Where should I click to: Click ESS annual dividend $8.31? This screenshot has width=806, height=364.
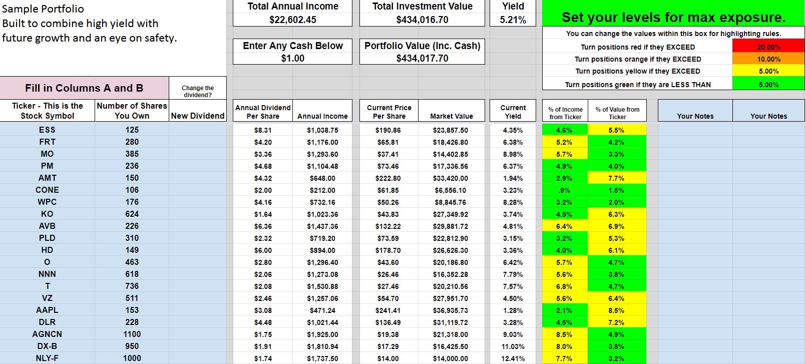pyautogui.click(x=263, y=130)
